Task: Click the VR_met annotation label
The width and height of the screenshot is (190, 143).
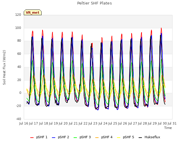Action: pyautogui.click(x=33, y=13)
